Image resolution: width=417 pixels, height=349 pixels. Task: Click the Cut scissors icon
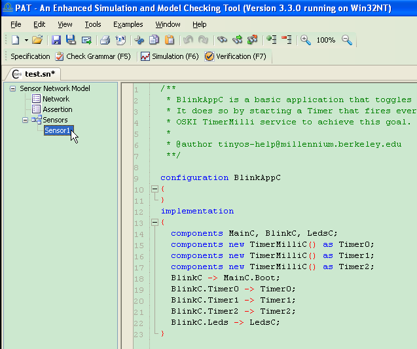coord(139,40)
